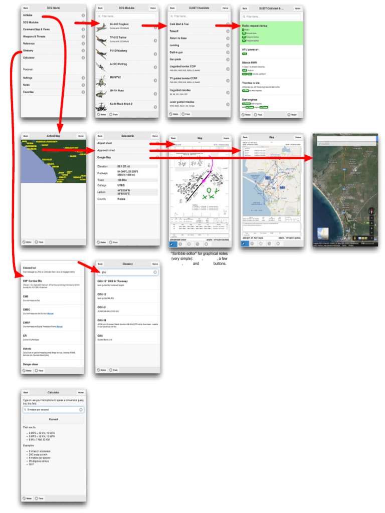
Task: Click Home on the Glossary screen
Action: pyautogui.click(x=155, y=264)
